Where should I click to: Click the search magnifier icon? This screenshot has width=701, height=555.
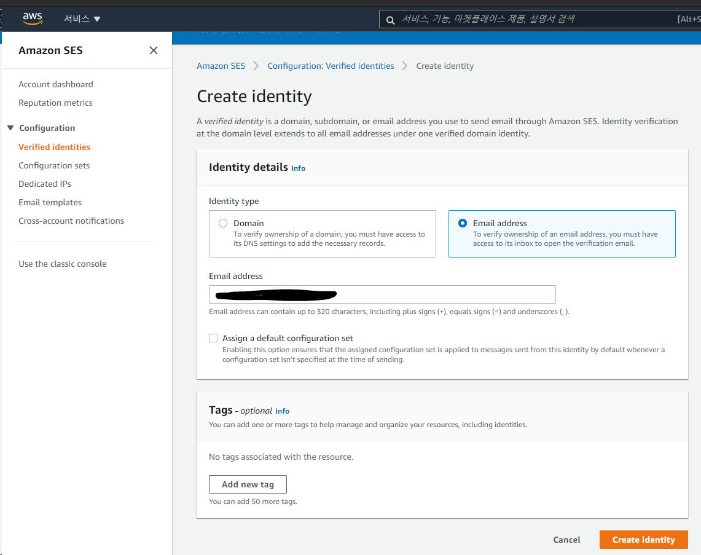tap(390, 20)
